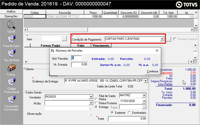Focus the Item input field
The width and height of the screenshot is (200, 125).
click(51, 38)
